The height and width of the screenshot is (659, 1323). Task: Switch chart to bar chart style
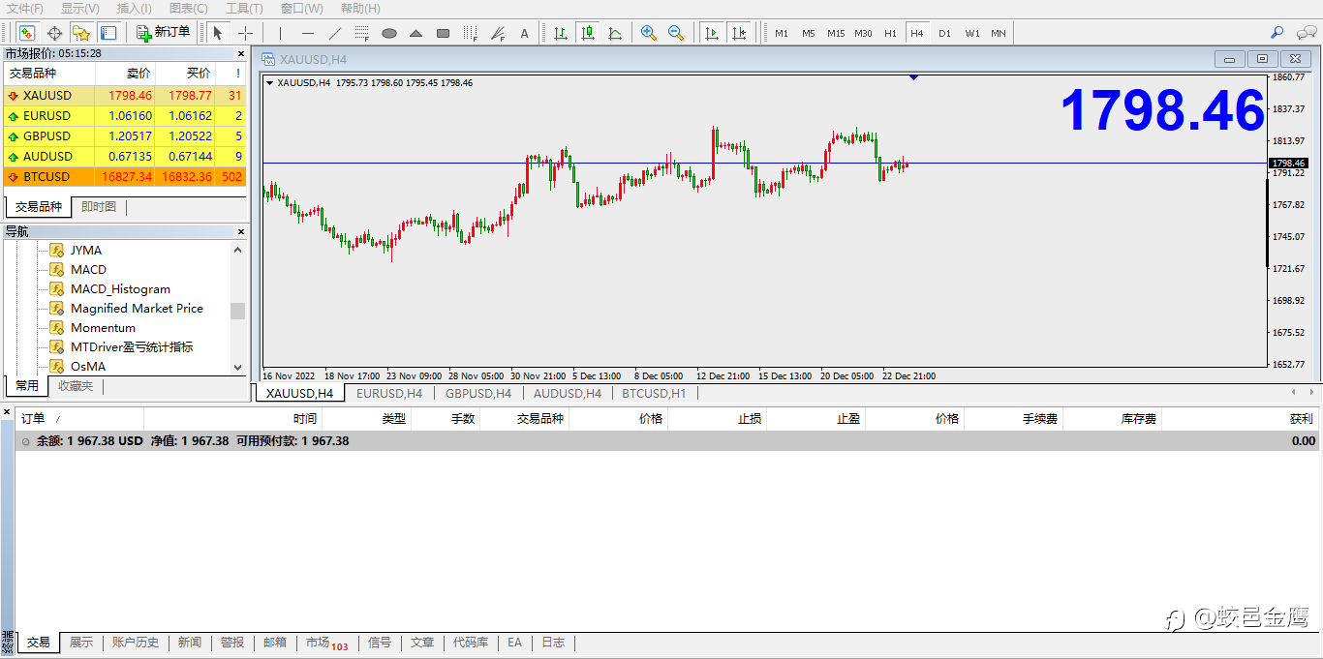click(561, 33)
